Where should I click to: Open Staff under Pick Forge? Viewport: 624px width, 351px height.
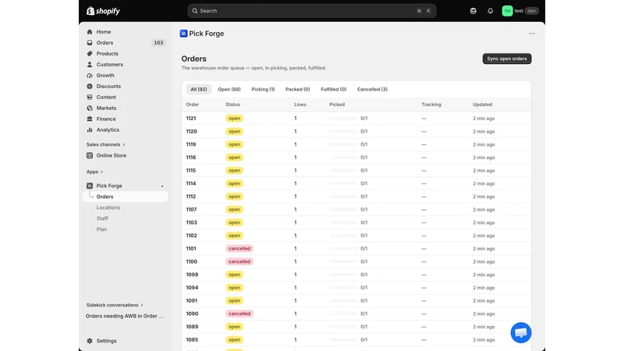click(102, 218)
